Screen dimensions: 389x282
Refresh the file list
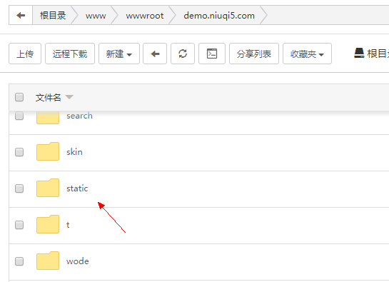183,54
